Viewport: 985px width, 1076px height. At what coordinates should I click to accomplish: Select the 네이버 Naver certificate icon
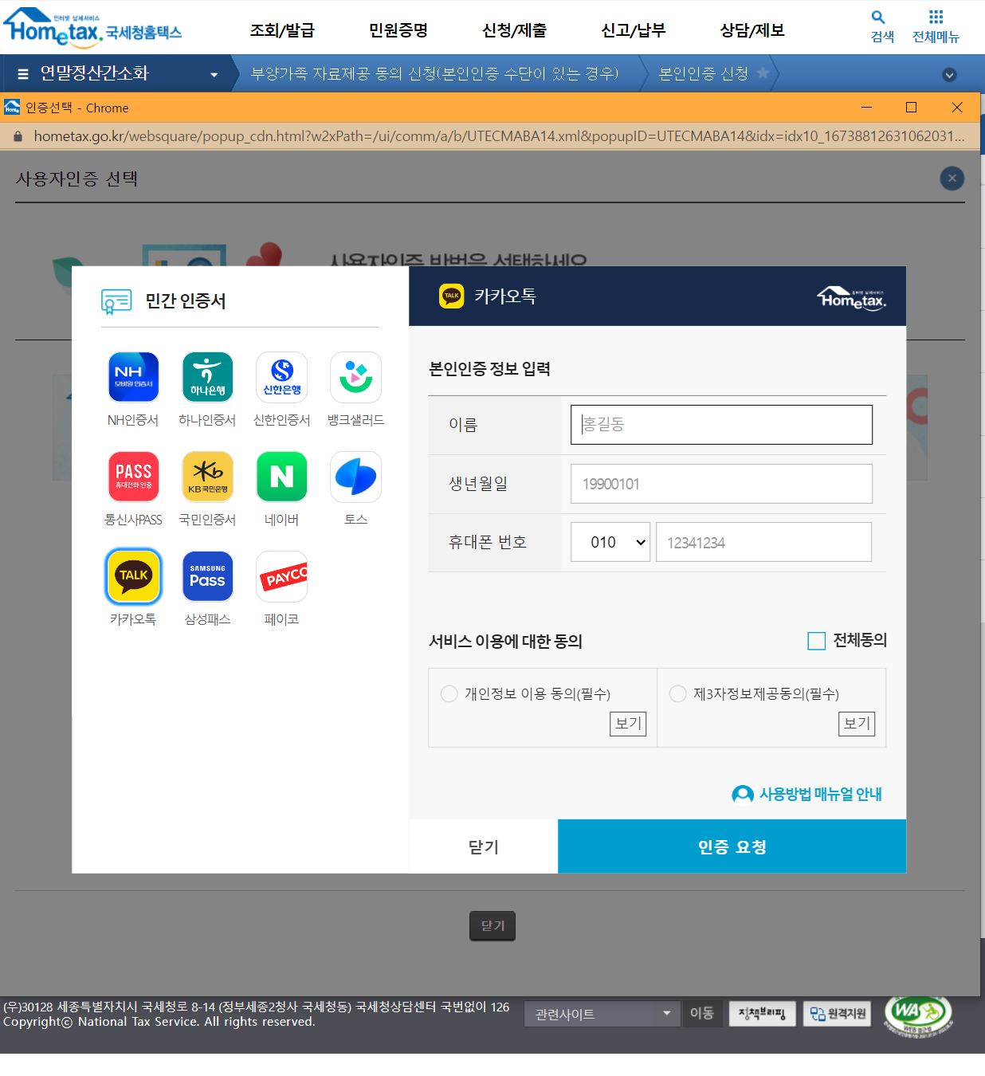281,477
